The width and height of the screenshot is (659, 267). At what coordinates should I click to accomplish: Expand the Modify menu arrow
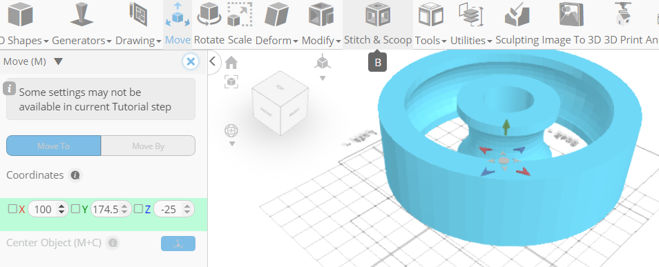click(x=338, y=41)
